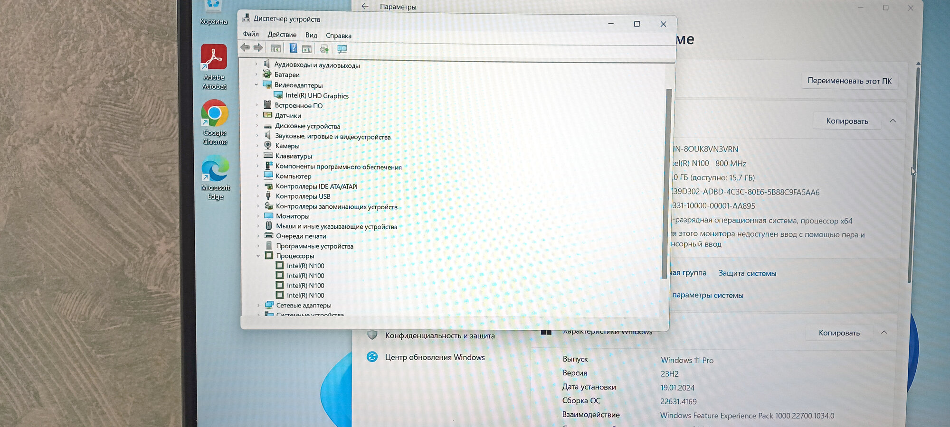Open the Справка menu
Image resolution: width=950 pixels, height=427 pixels.
[x=339, y=36]
